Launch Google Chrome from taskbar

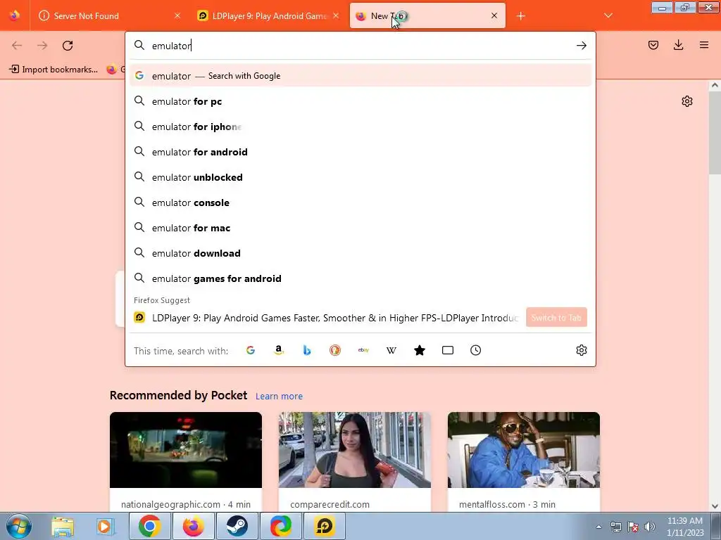click(149, 526)
